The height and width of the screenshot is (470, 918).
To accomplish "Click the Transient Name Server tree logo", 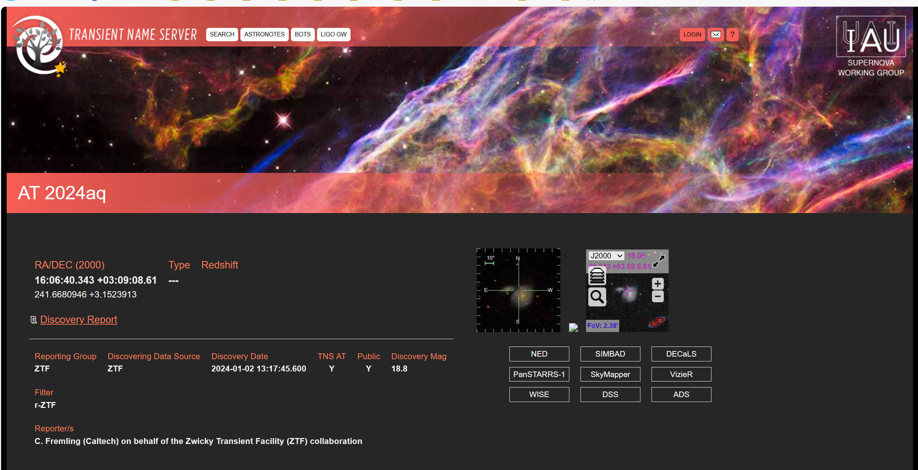I will tap(39, 45).
